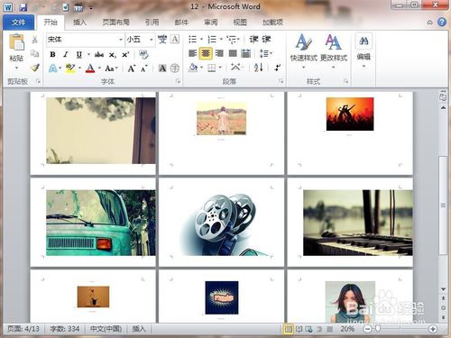Click Enclose Characters circle icon
This screenshot has height=338, width=451.
click(x=175, y=69)
